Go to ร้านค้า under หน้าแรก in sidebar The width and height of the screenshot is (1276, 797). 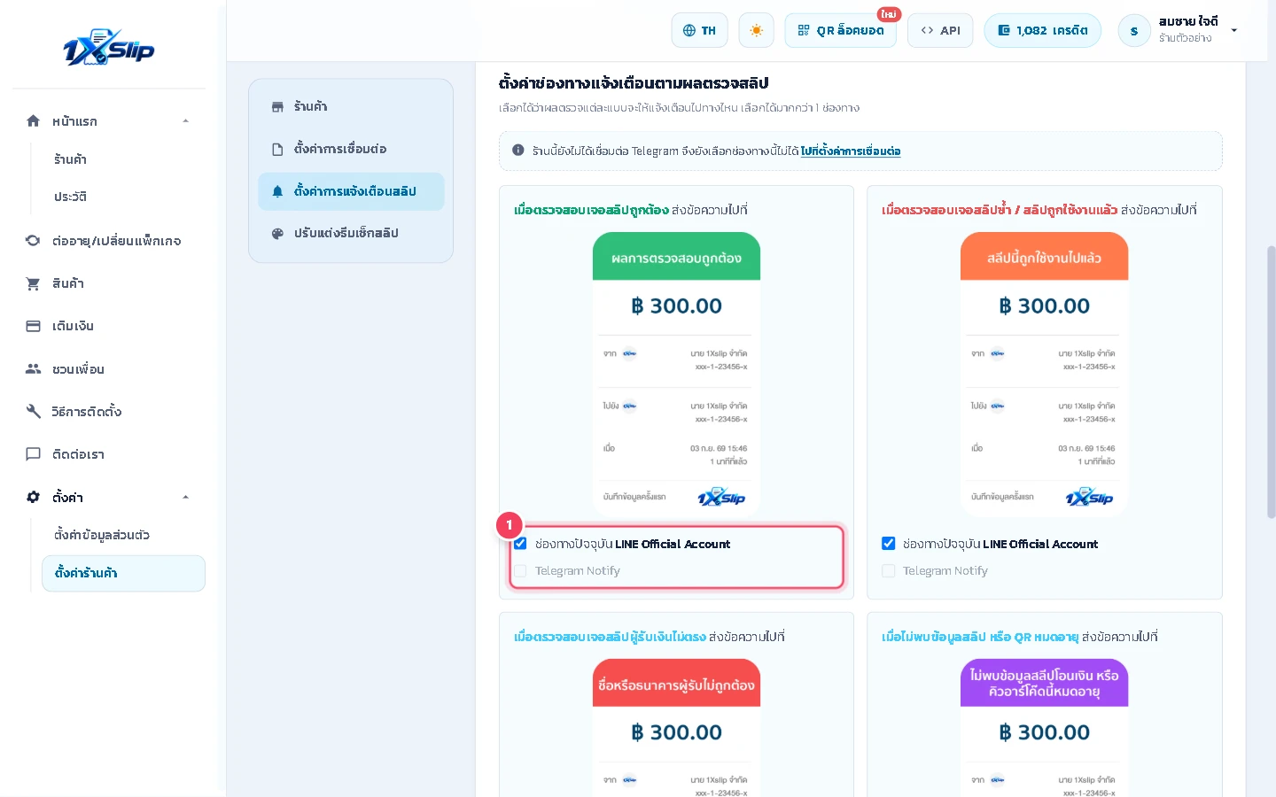[70, 159]
